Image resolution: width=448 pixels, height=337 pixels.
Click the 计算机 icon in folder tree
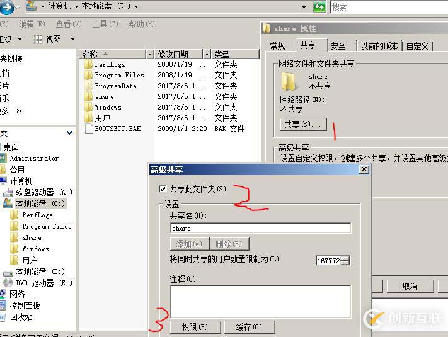tap(3, 181)
